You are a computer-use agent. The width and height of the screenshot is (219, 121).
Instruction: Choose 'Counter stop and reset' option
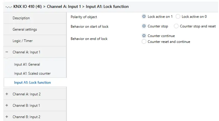click(176, 26)
